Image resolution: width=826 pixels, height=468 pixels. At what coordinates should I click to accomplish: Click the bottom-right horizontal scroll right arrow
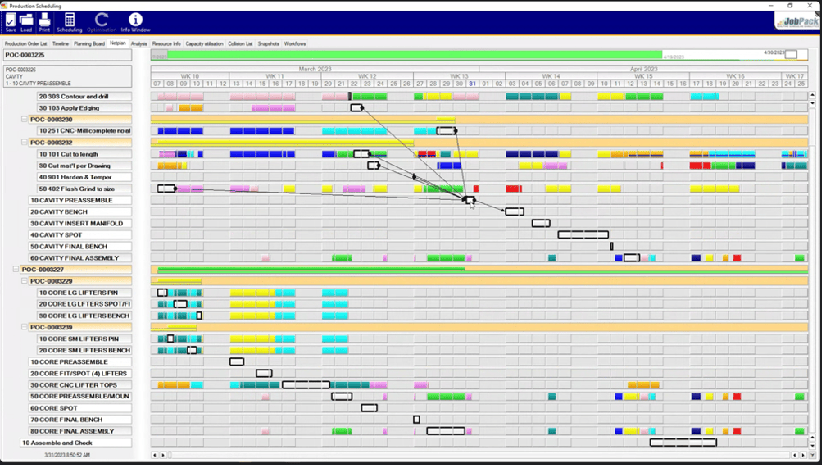(x=803, y=456)
